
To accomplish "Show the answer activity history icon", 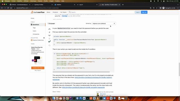I will [x=49, y=45].
